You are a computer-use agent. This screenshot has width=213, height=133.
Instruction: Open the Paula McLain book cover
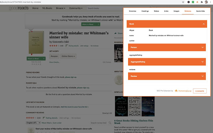coord(121,106)
